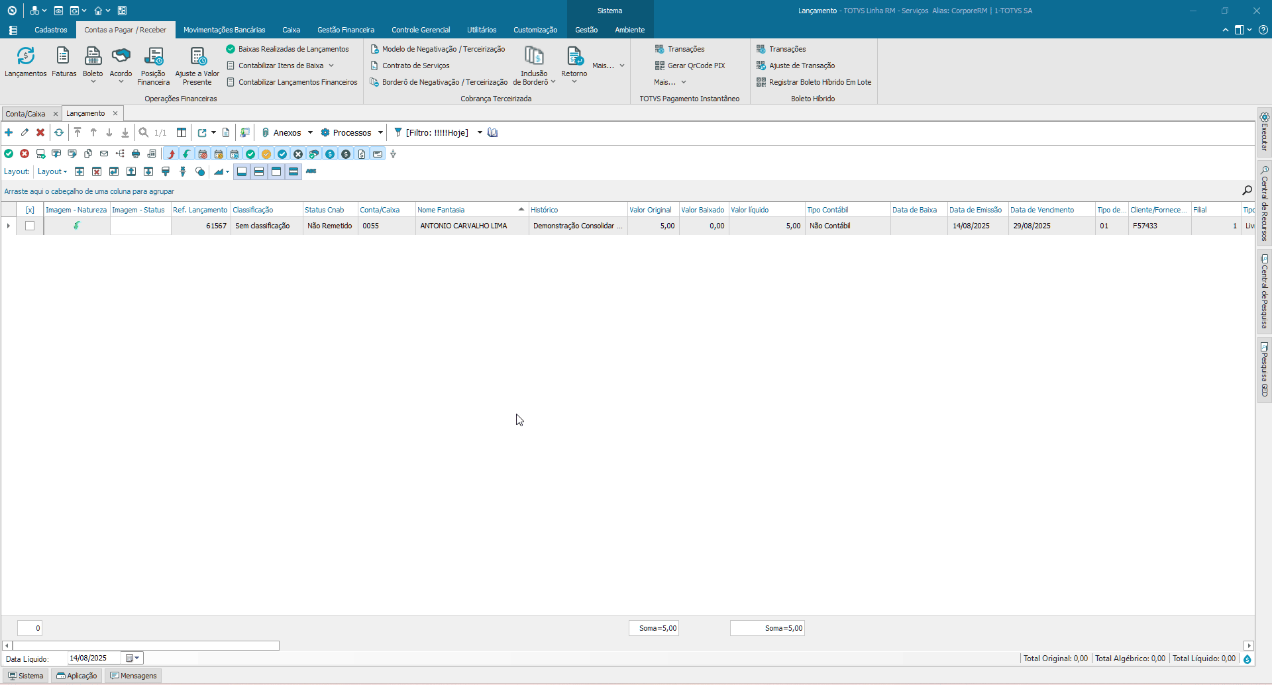Delete record with red X icon
The image size is (1272, 685).
tap(40, 132)
